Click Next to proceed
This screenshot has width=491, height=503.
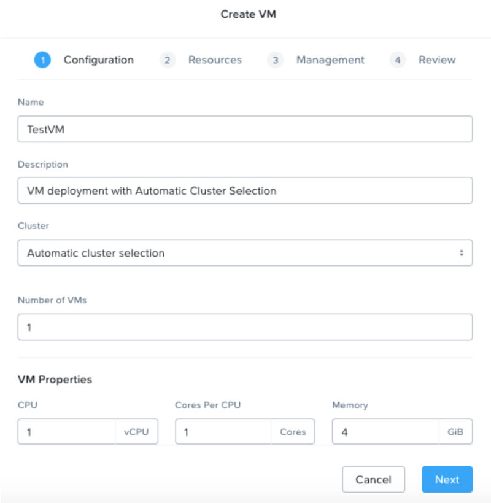(x=447, y=480)
